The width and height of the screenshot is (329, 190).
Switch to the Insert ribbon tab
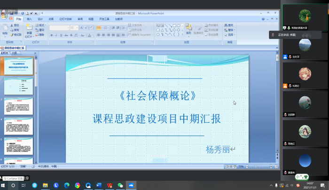[30, 19]
